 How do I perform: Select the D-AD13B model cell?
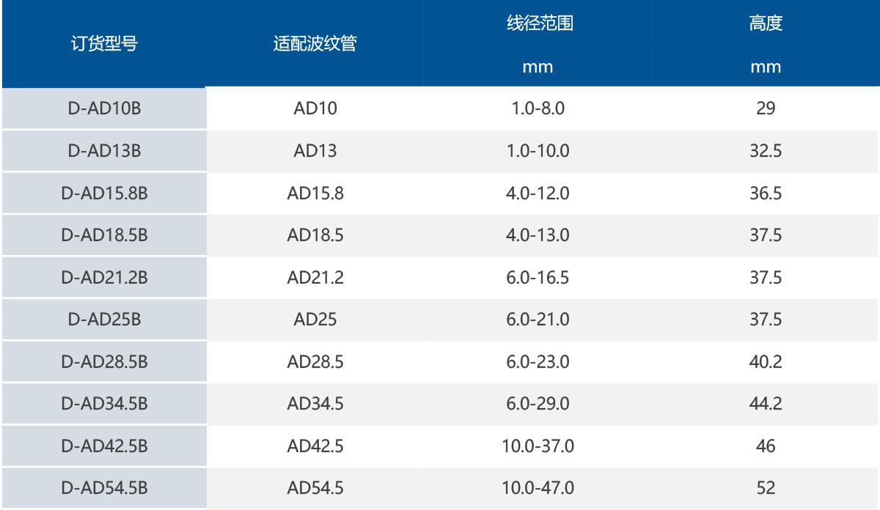pyautogui.click(x=104, y=152)
